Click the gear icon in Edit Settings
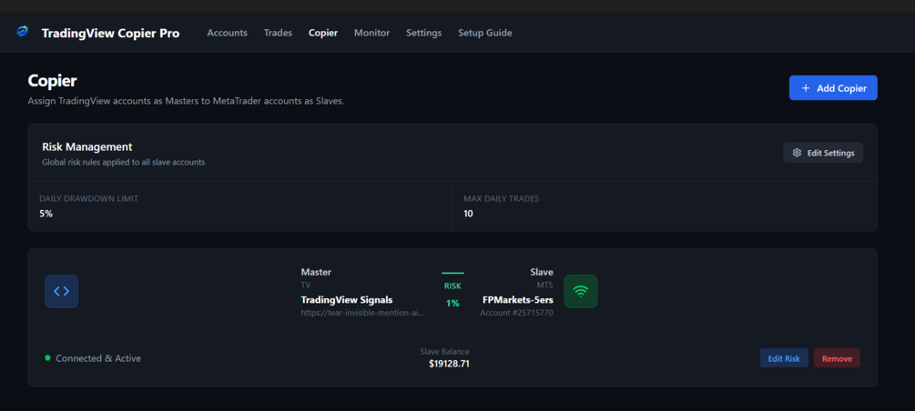 [x=797, y=153]
